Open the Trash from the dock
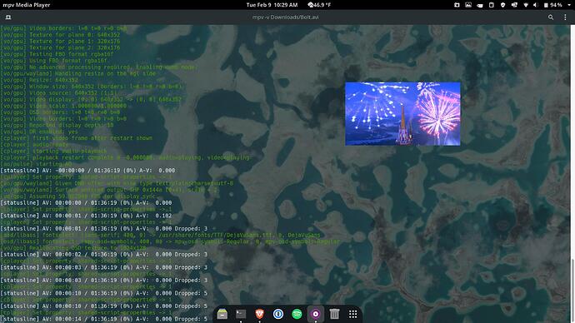The image size is (575, 323). tap(334, 314)
